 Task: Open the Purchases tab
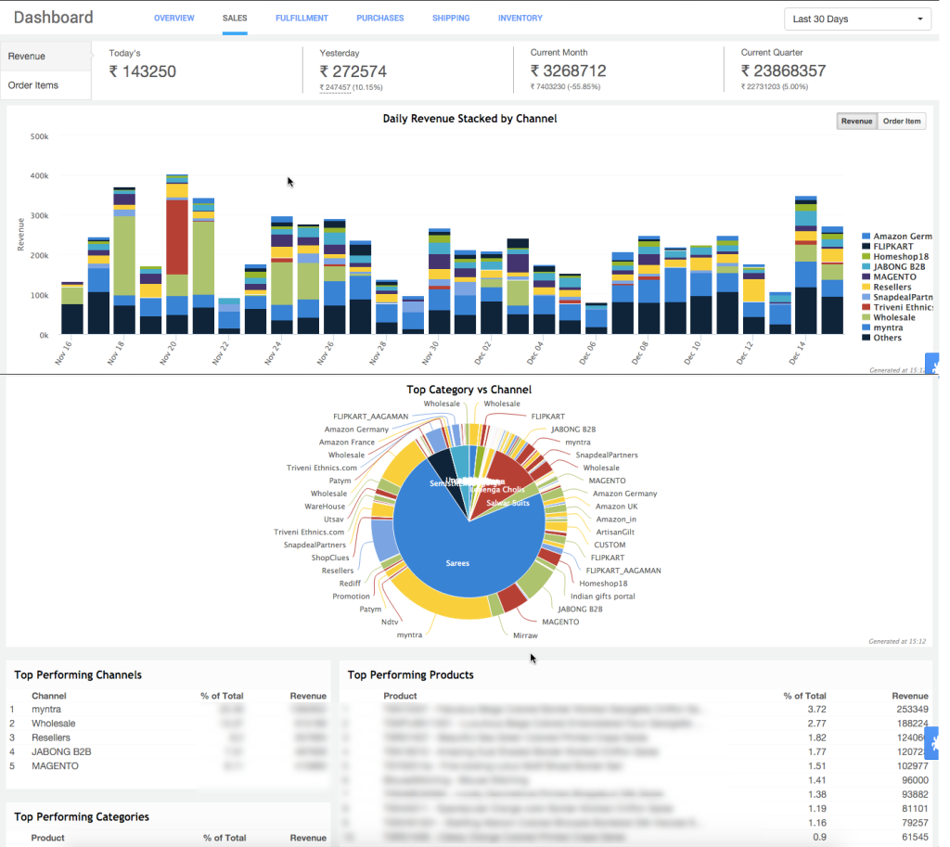(x=379, y=19)
